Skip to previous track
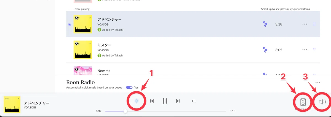 pos(152,101)
